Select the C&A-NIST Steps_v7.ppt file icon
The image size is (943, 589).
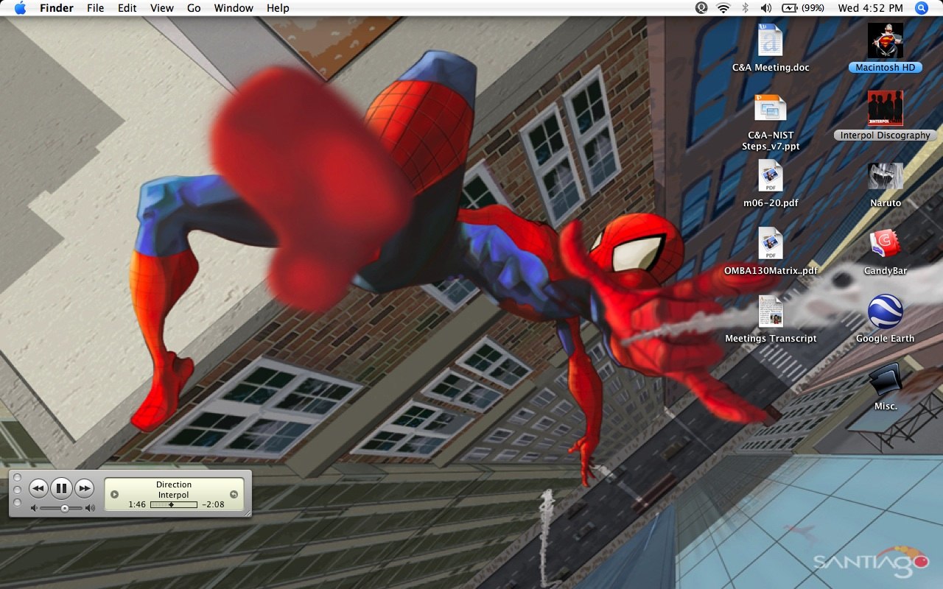click(771, 109)
